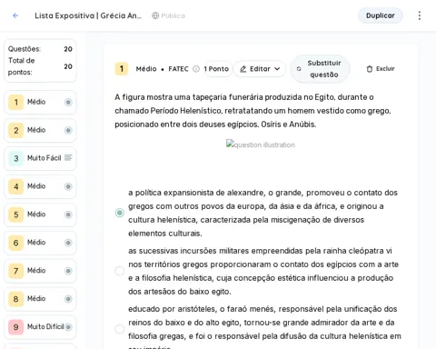This screenshot has width=436, height=349.
Task: Open question 6 Médio in sidebar
Action: coord(40,243)
